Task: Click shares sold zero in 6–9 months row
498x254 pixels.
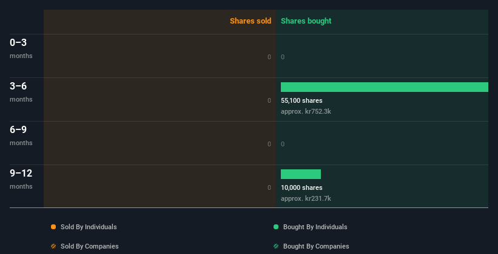Action: pyautogui.click(x=269, y=144)
